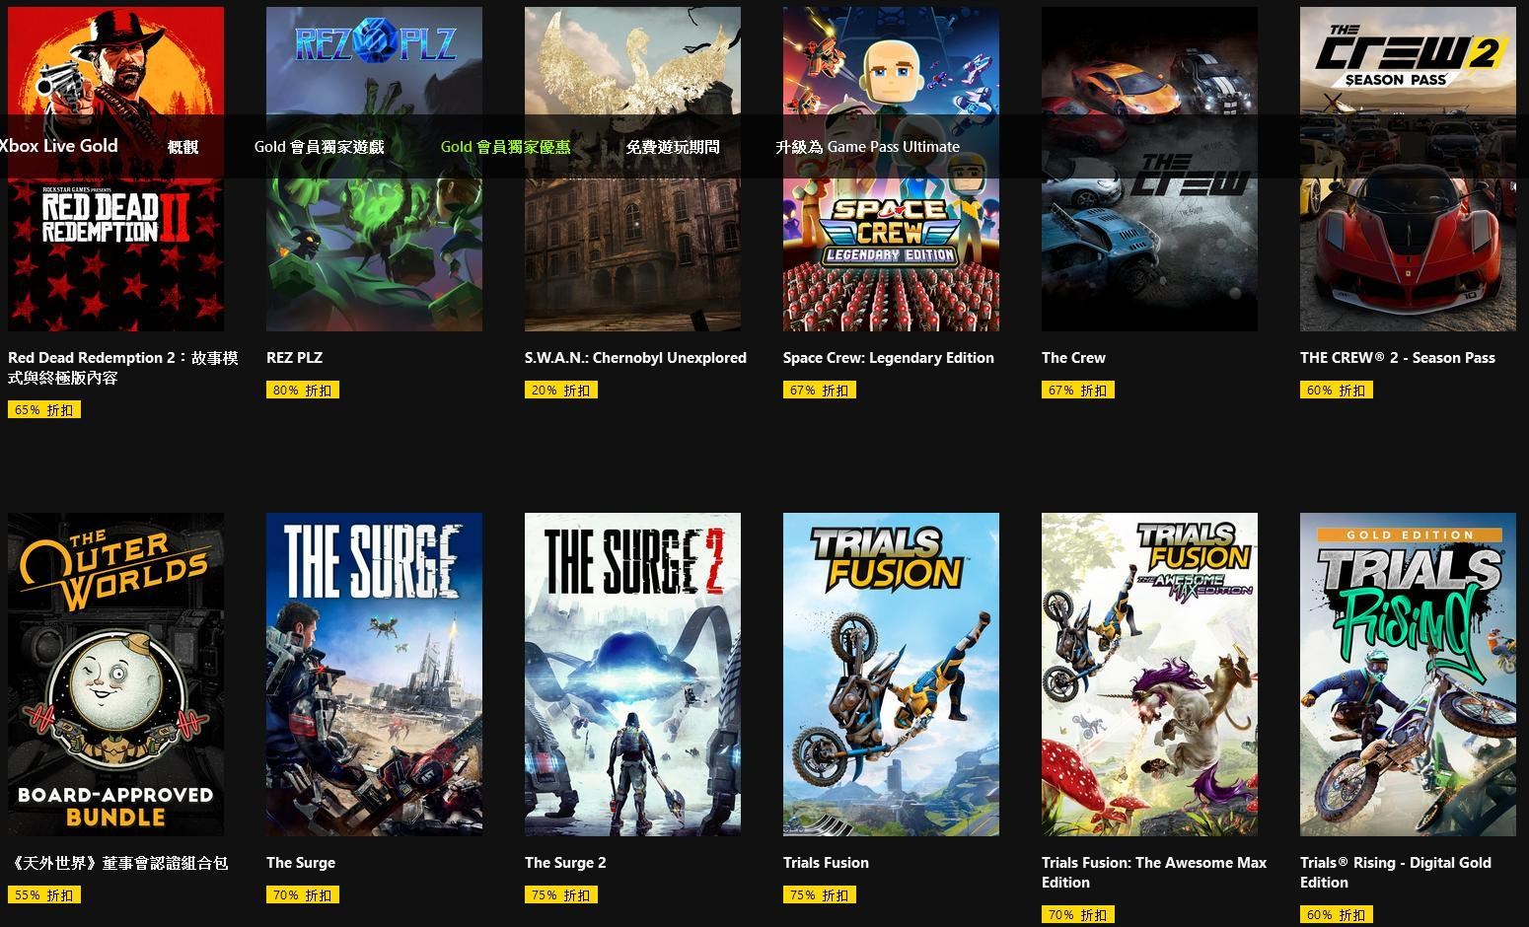The image size is (1529, 927).
Task: Select the Trials Rising Gold Edition cover
Action: click(x=1408, y=675)
